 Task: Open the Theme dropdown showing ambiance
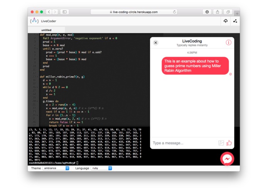pos(56,168)
